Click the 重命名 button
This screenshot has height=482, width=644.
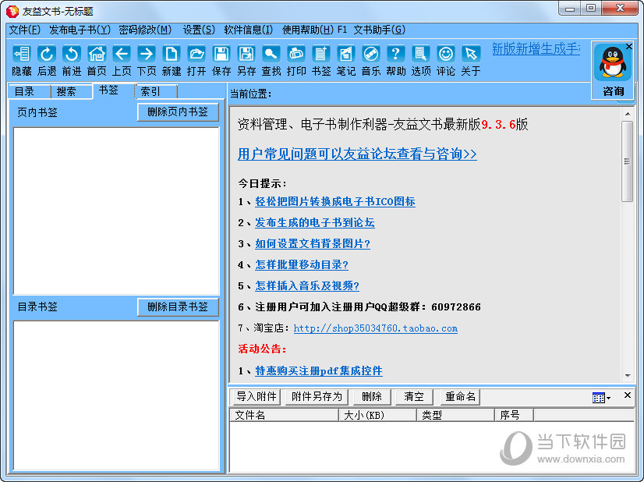pos(460,396)
